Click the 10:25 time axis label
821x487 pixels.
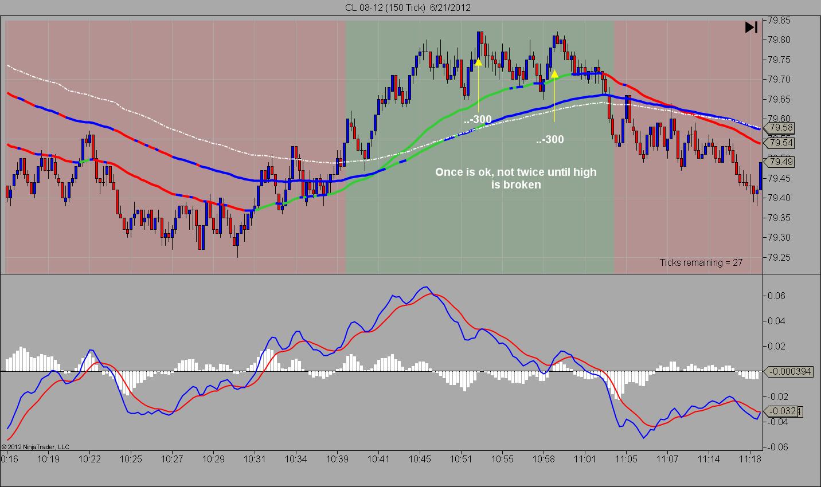click(x=131, y=459)
